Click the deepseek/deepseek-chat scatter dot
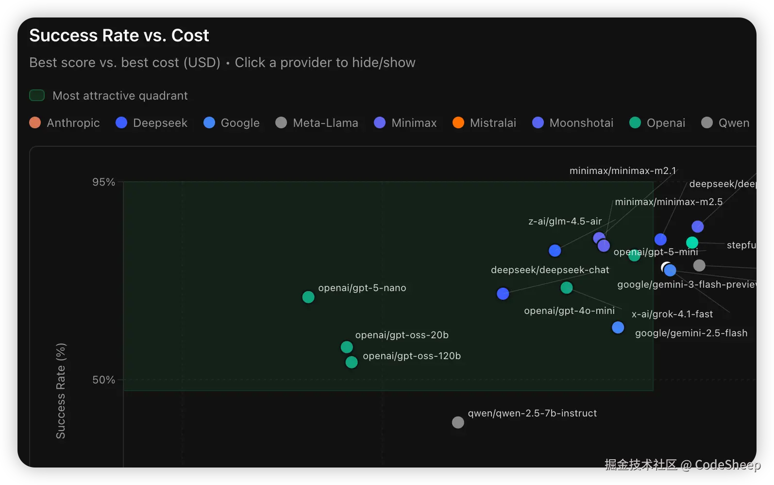774x485 pixels. tap(503, 294)
